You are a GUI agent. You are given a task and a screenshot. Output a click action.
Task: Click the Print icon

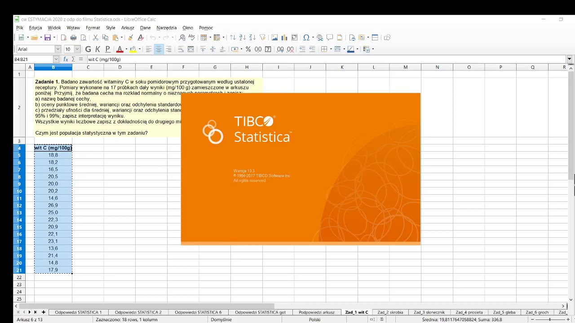coord(74,38)
